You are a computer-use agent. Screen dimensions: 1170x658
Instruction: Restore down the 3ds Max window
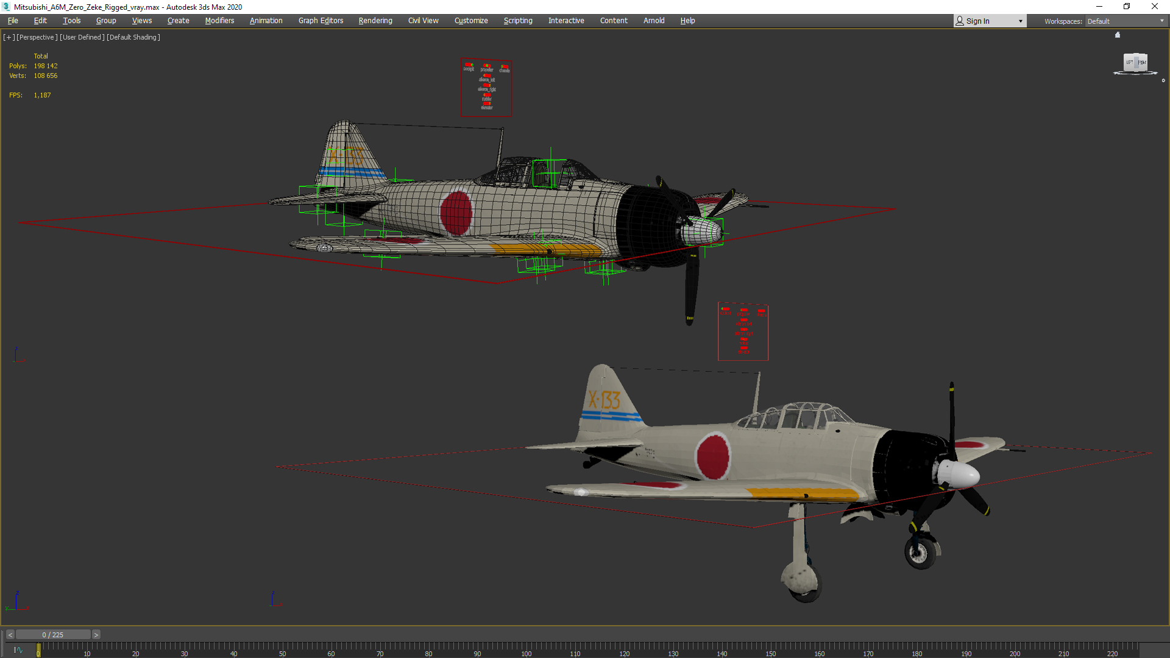[1127, 7]
